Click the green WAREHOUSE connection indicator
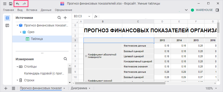Screen dimensions: 223x92 point(193,10)
